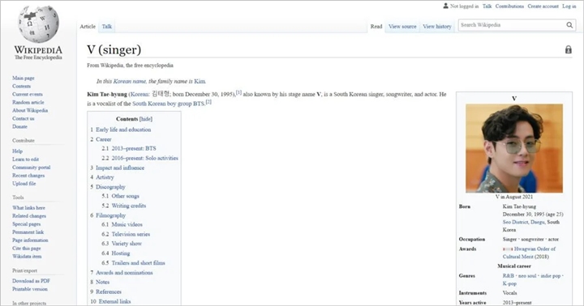Jump to Other songs subsection

pyautogui.click(x=125, y=197)
